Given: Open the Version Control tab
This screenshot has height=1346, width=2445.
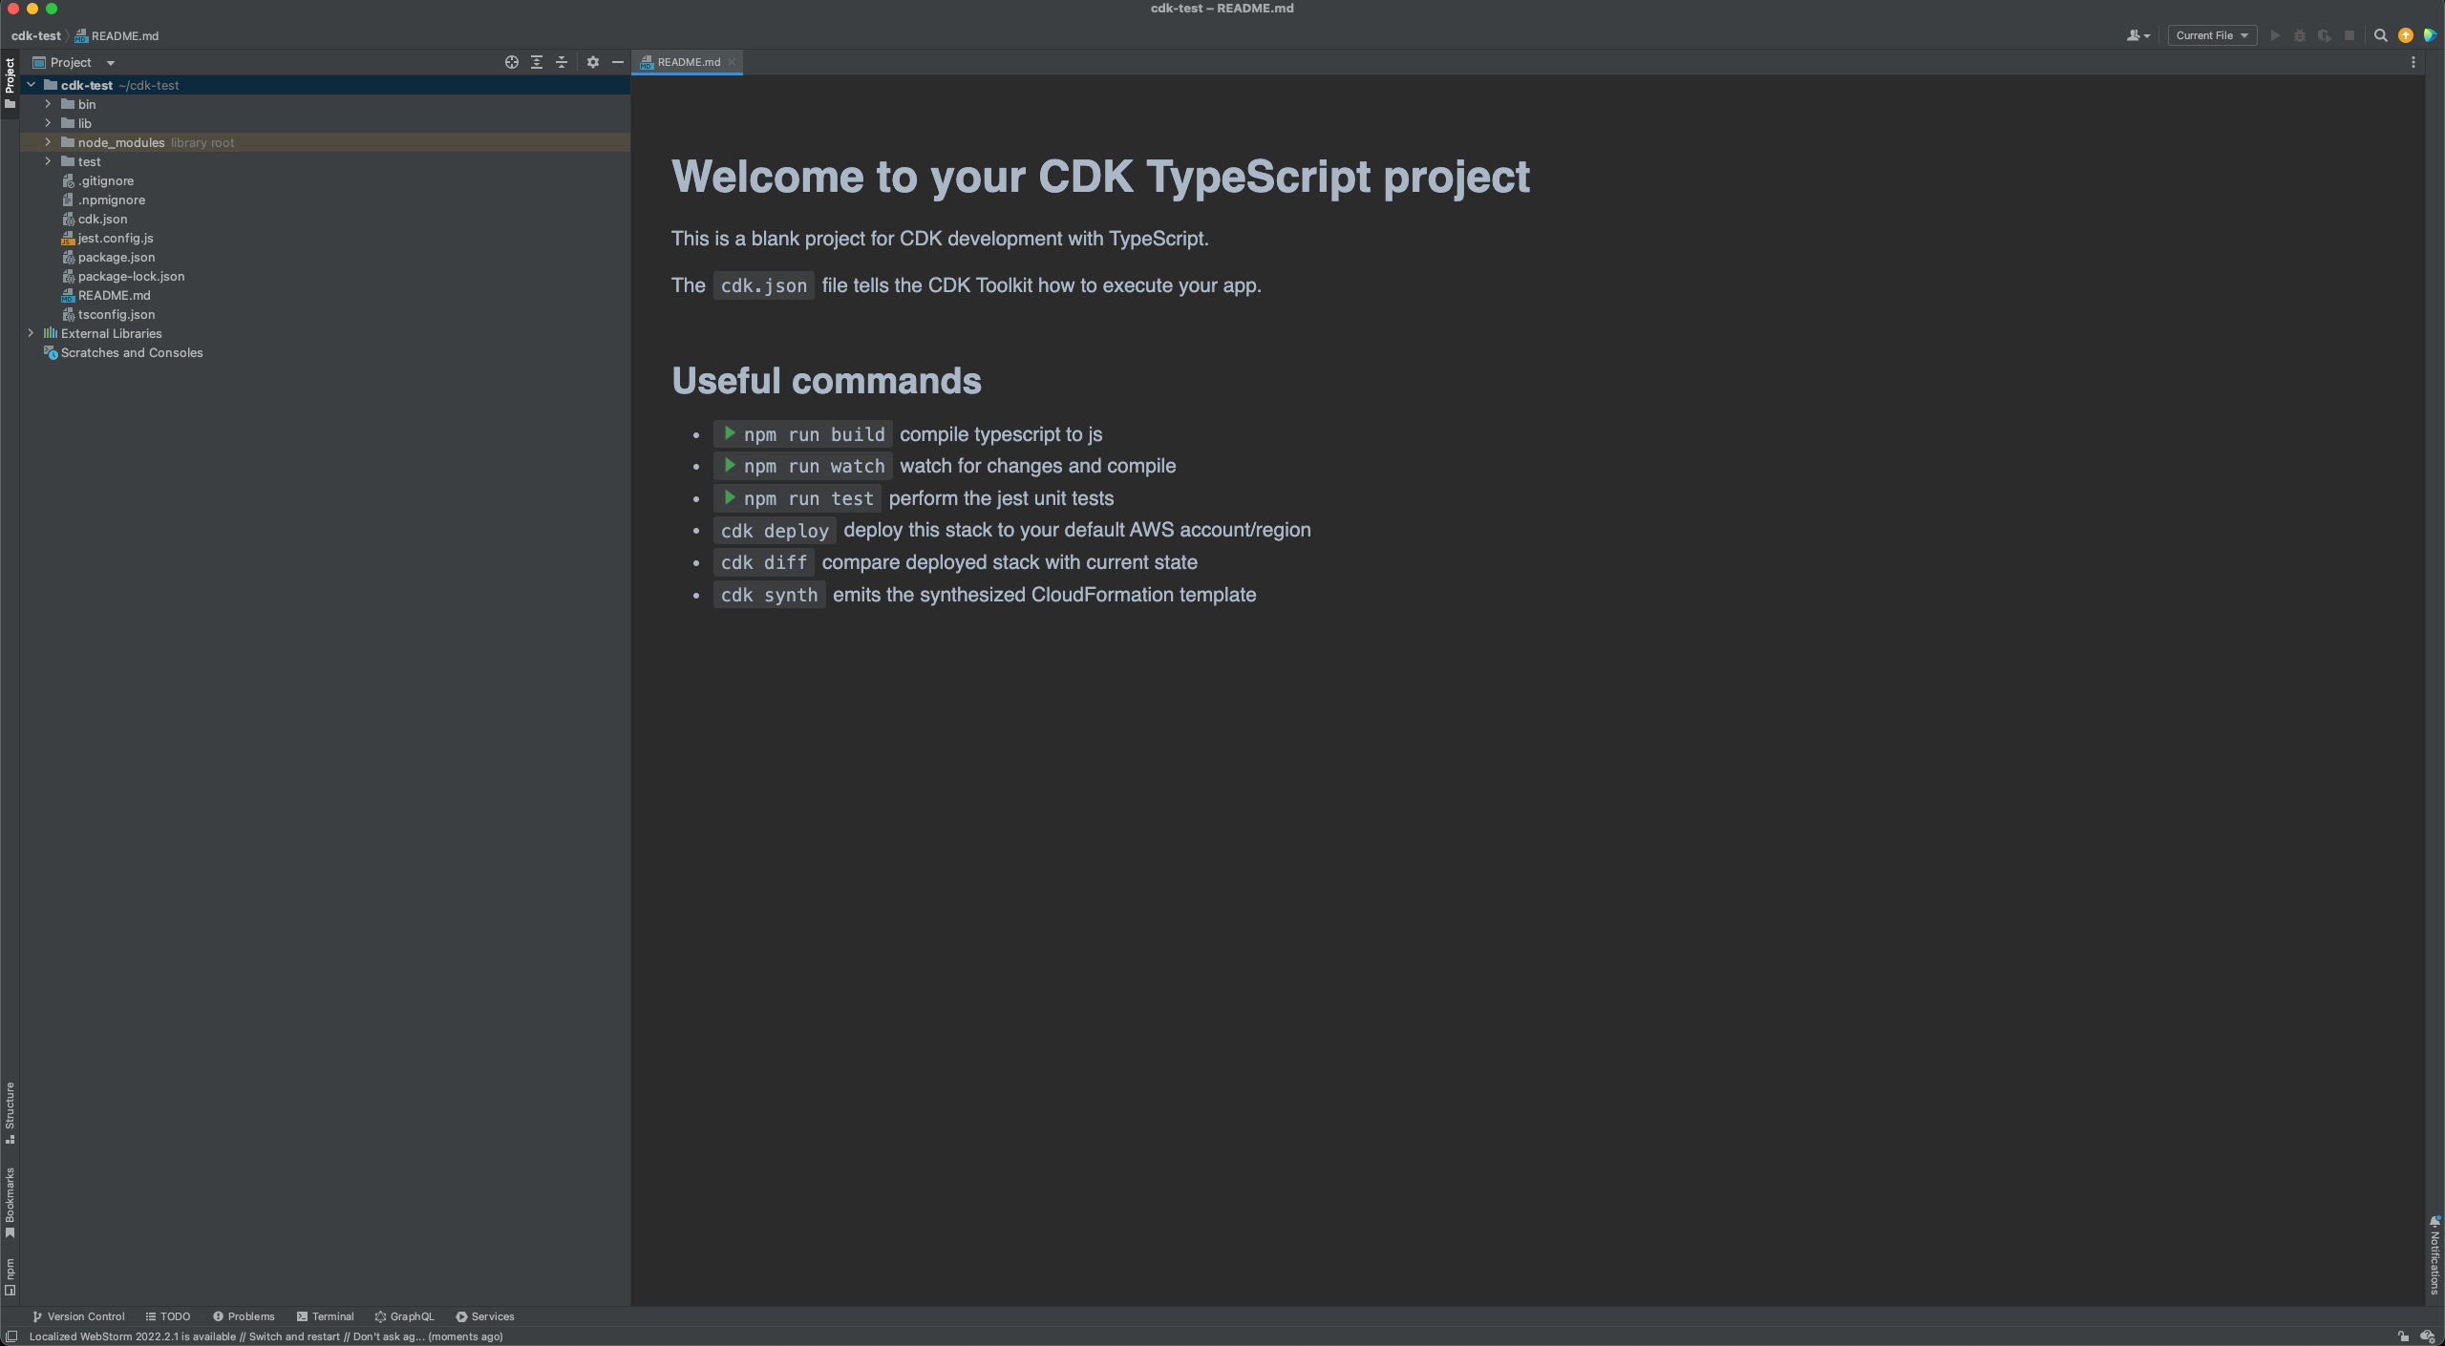Looking at the screenshot, I should click(78, 1316).
